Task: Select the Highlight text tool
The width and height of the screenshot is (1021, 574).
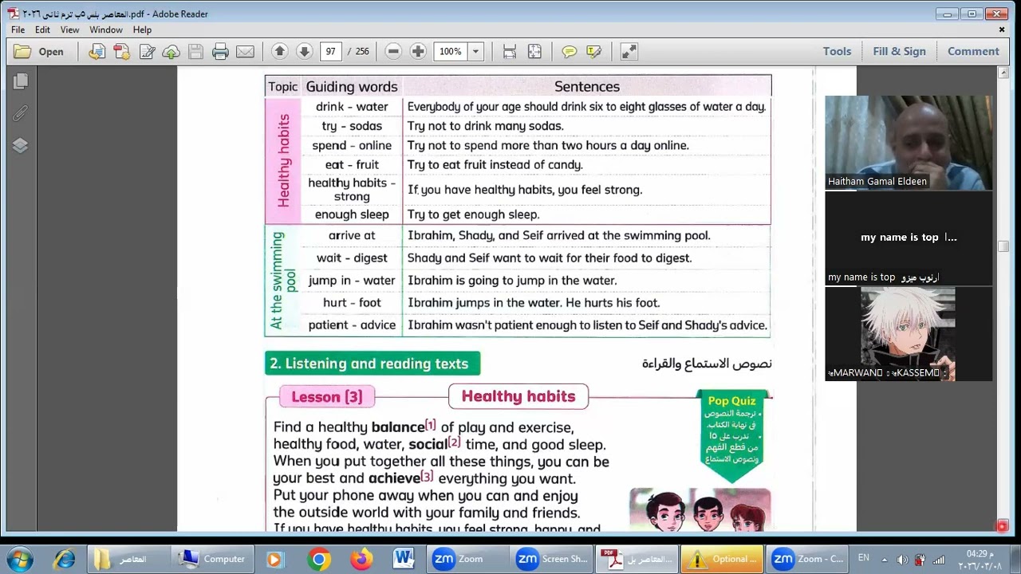Action: [x=593, y=51]
